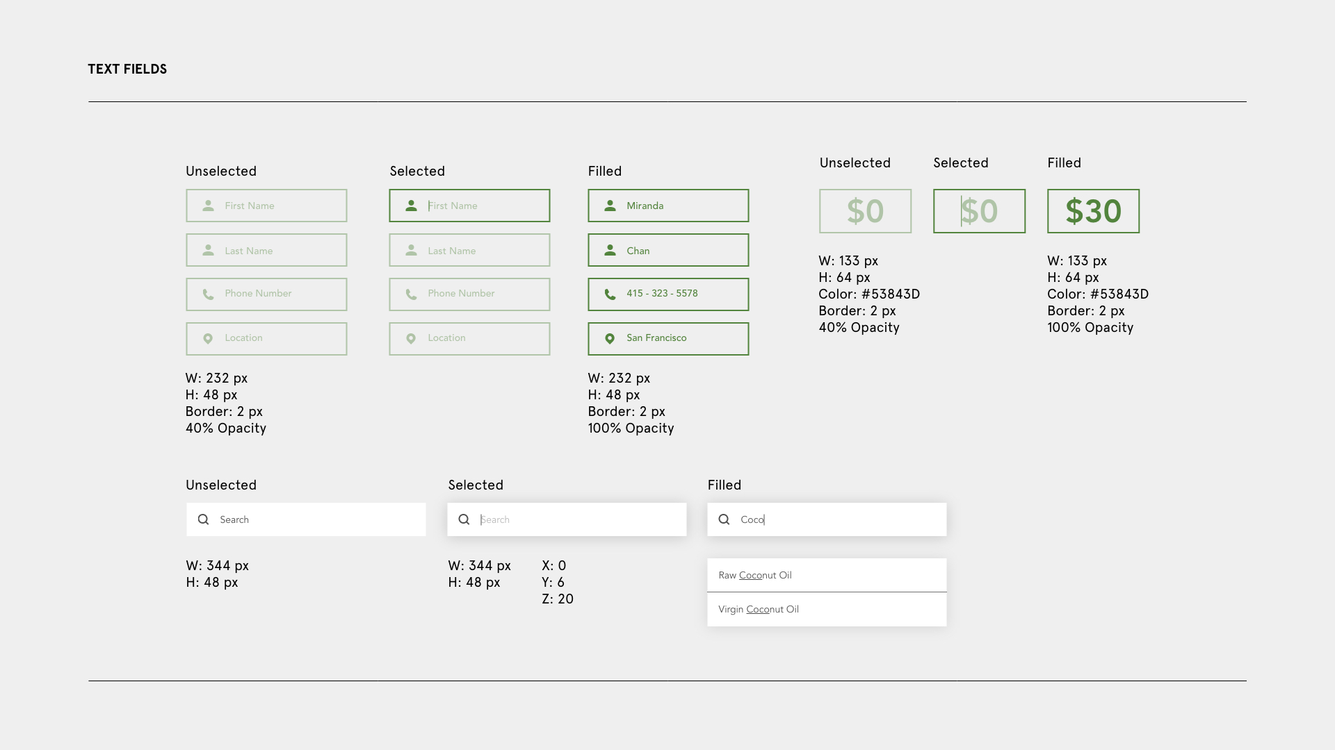Click the selected $0 amount box with cursor
Image resolution: width=1335 pixels, height=750 pixels.
979,211
